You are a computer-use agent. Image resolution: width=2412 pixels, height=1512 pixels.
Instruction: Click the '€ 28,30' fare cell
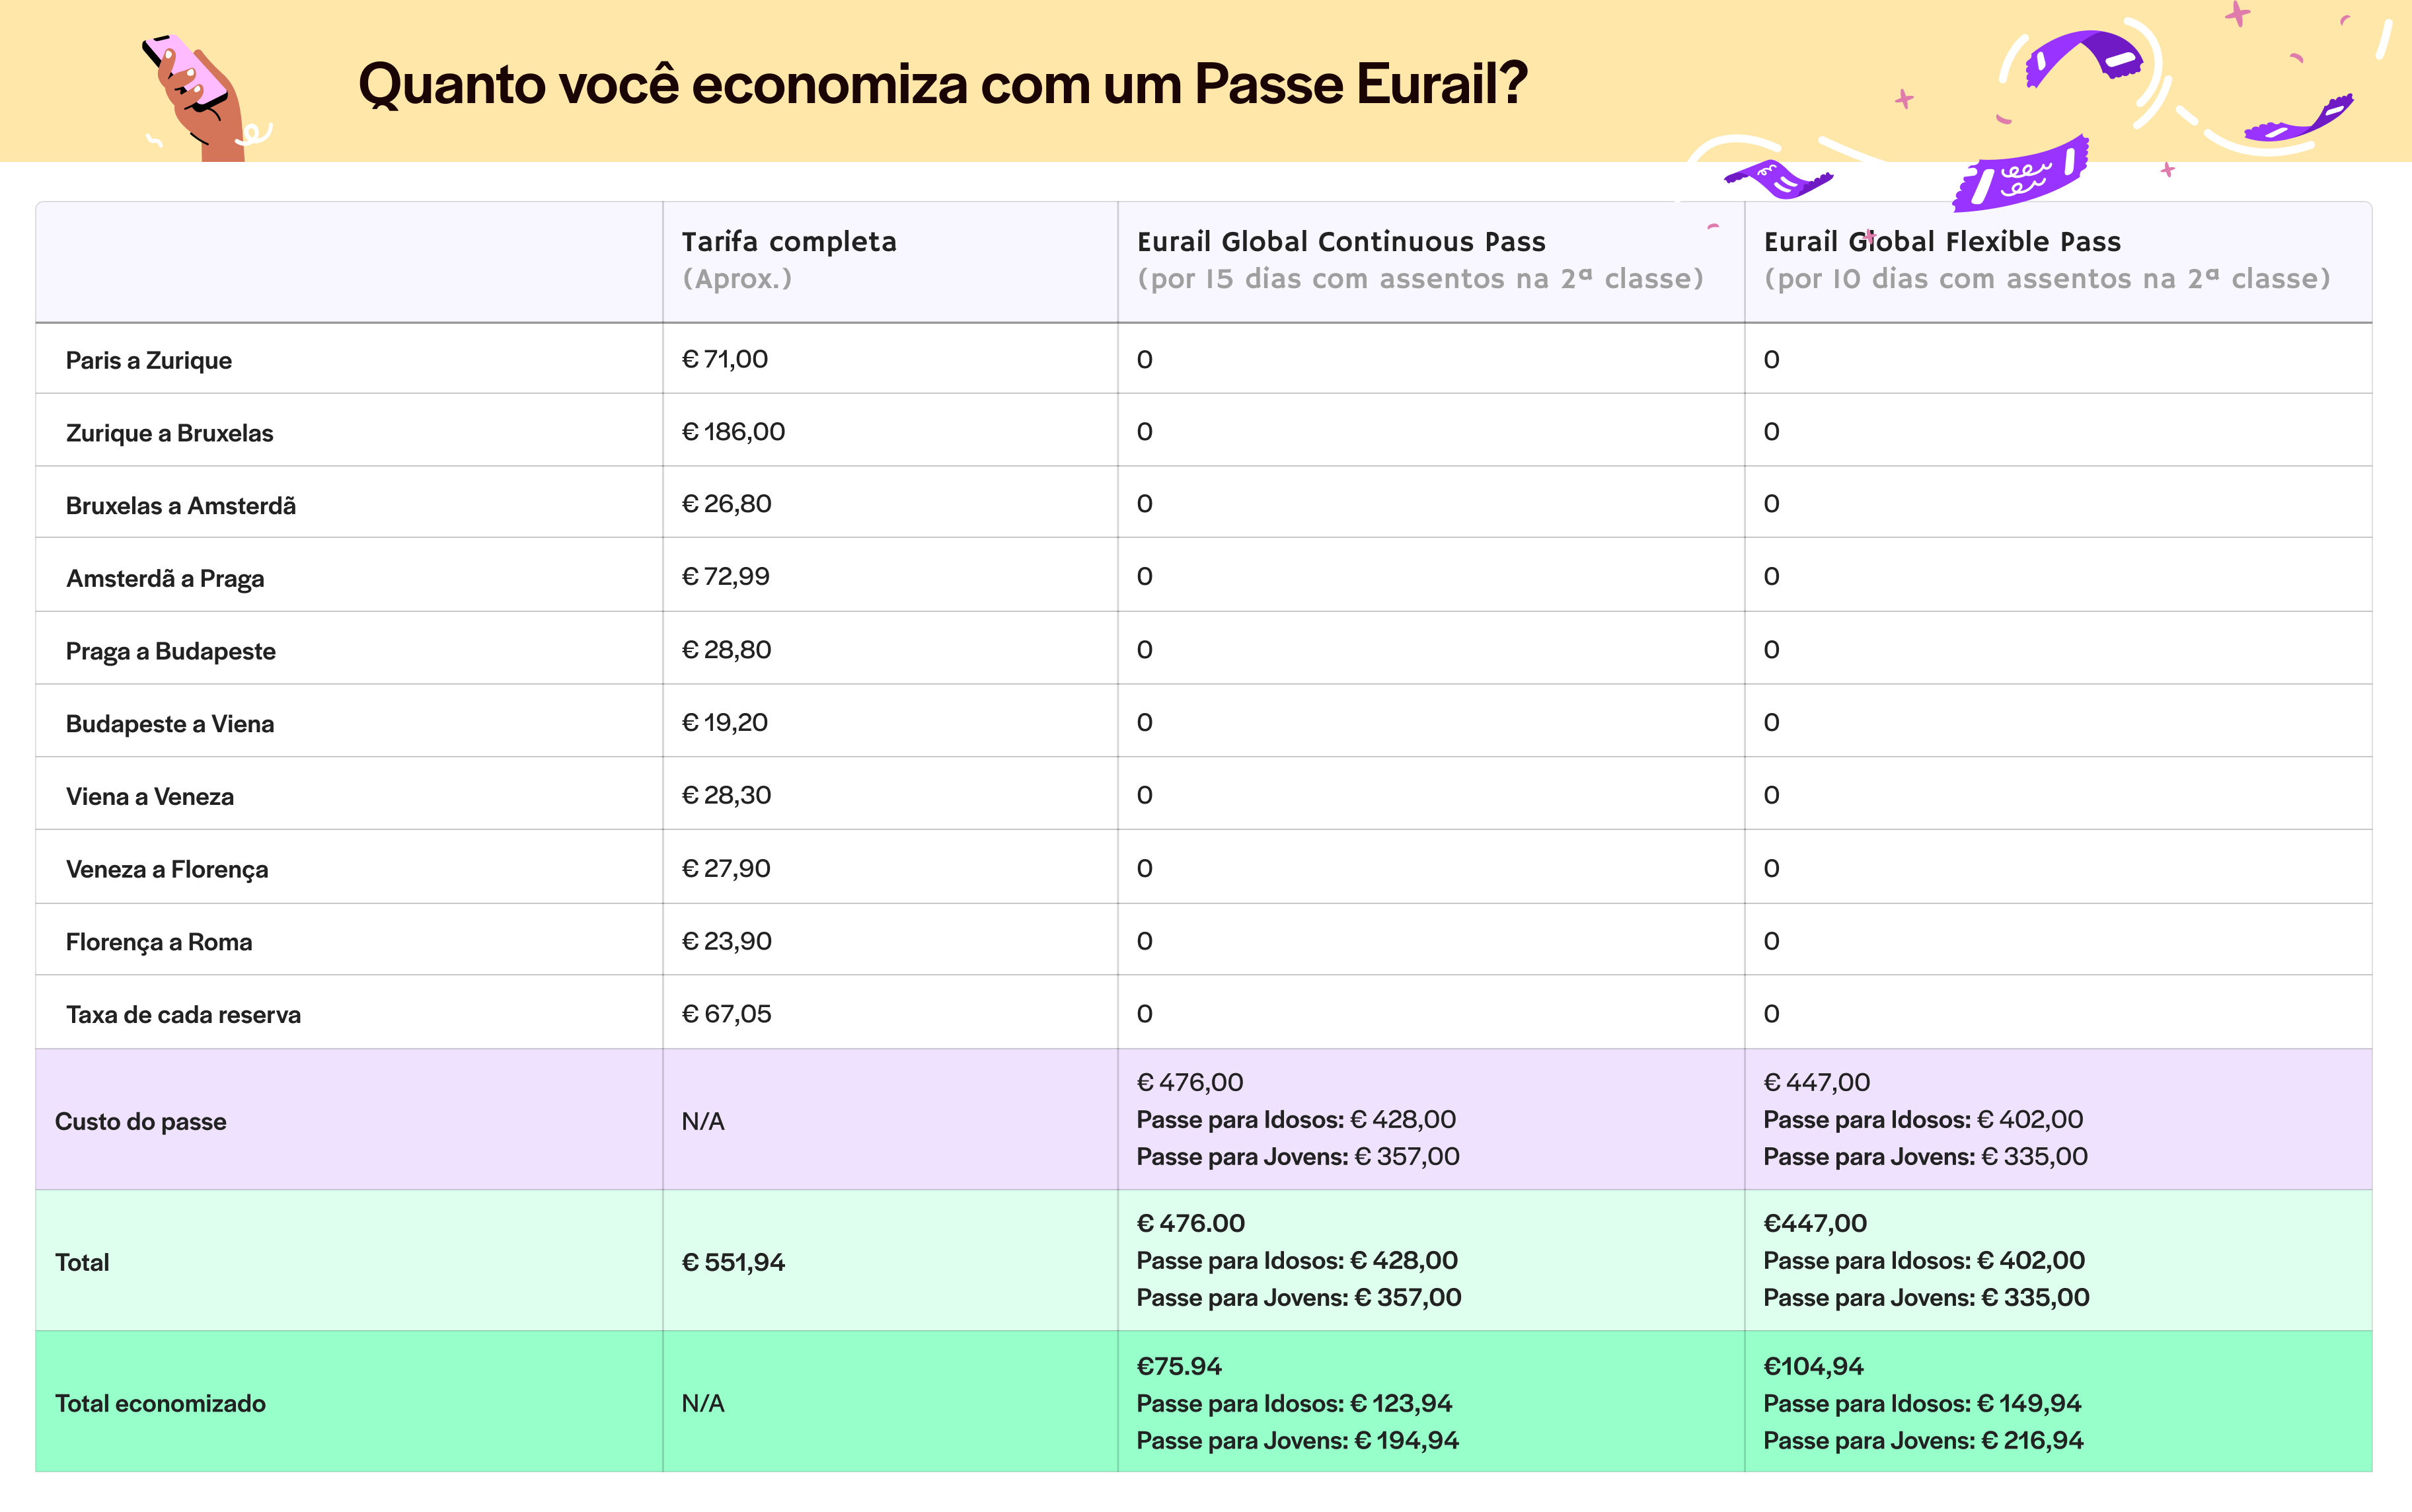pos(726,796)
